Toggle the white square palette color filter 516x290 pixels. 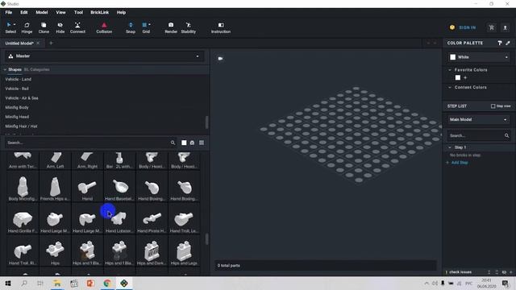point(184,143)
